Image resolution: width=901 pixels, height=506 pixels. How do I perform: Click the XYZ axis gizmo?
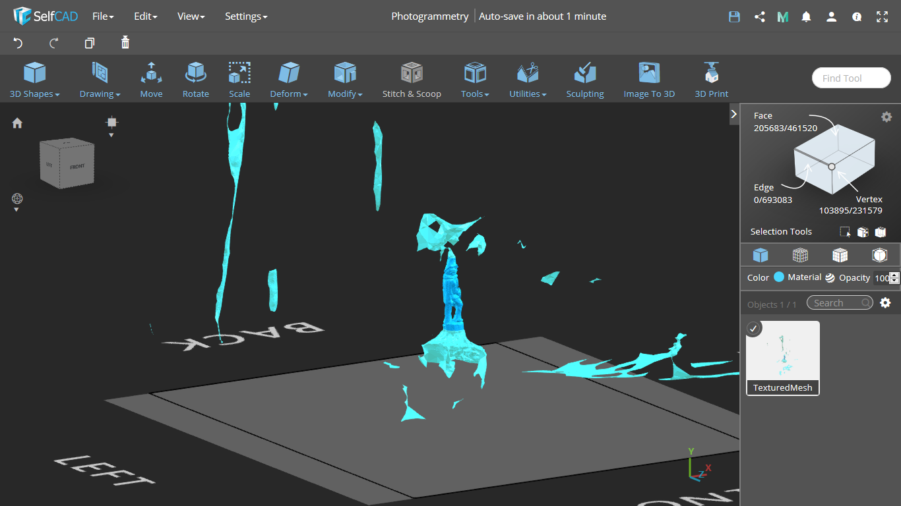(698, 464)
